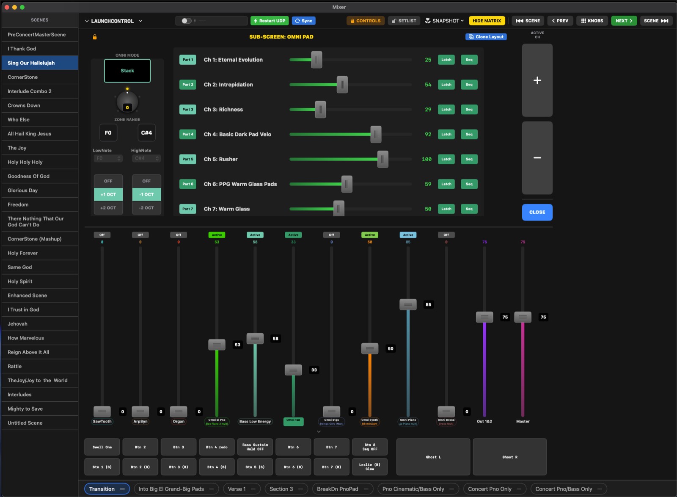Click the Stack omni mode display
Image resolution: width=677 pixels, height=497 pixels.
coord(127,71)
